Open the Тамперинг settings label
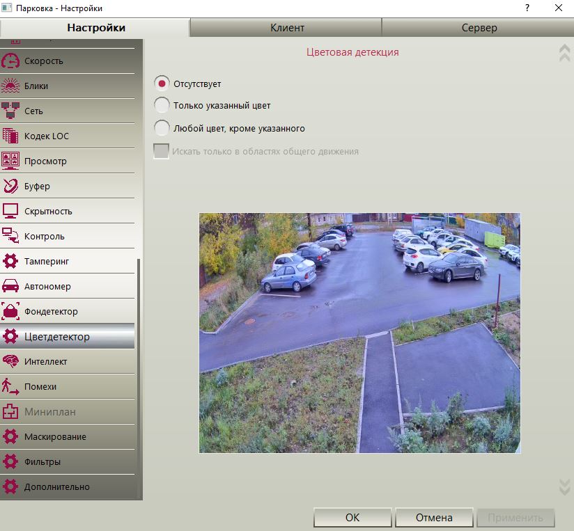This screenshot has width=574, height=531. [47, 261]
